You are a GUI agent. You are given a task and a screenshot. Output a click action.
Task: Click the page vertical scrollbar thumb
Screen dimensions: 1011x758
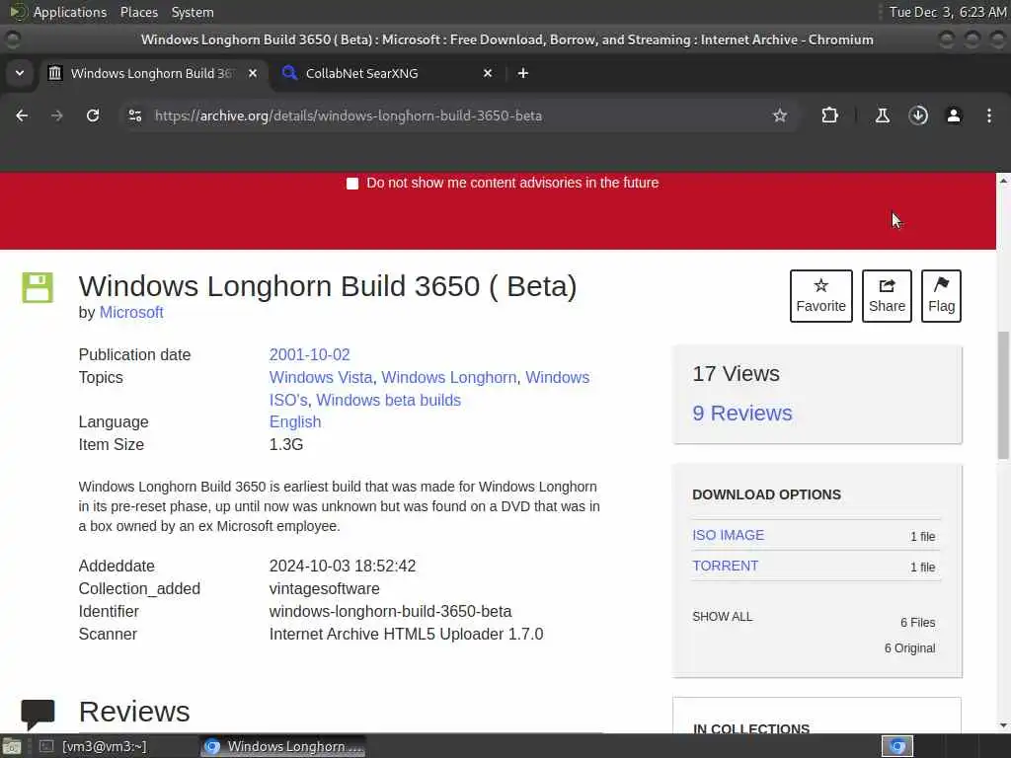[x=1003, y=395]
